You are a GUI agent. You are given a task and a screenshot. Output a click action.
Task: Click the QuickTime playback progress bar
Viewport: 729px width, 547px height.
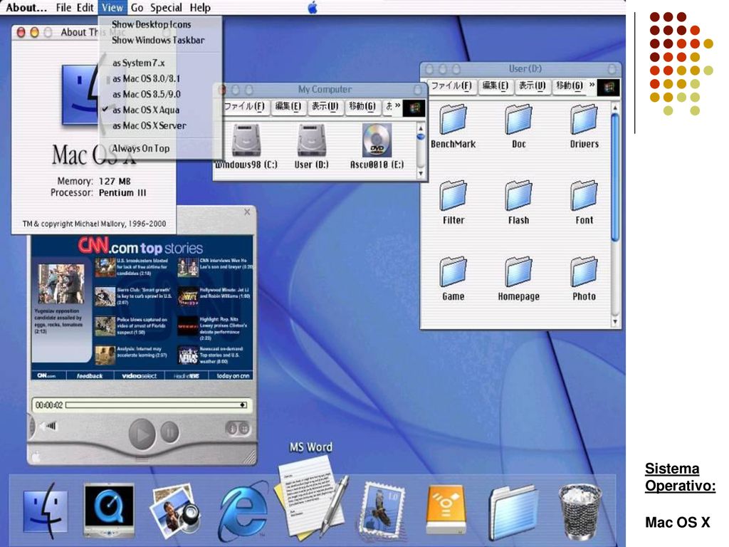[x=156, y=405]
